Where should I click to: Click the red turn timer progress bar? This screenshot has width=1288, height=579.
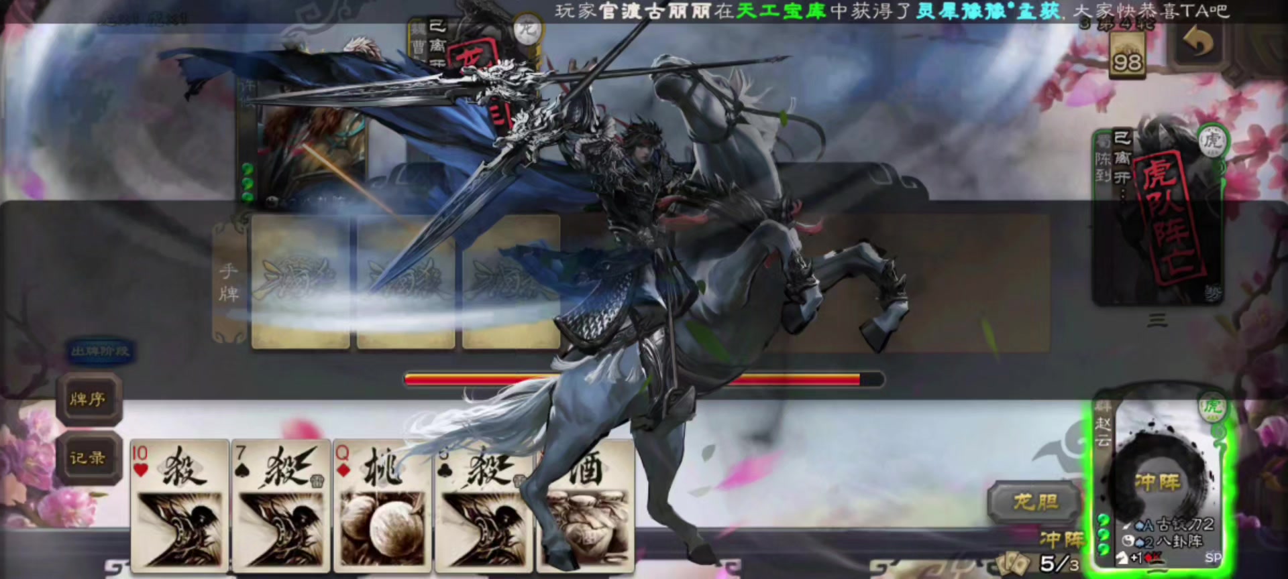644,380
